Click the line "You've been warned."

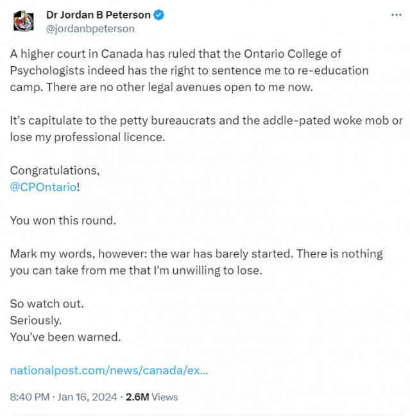point(65,337)
